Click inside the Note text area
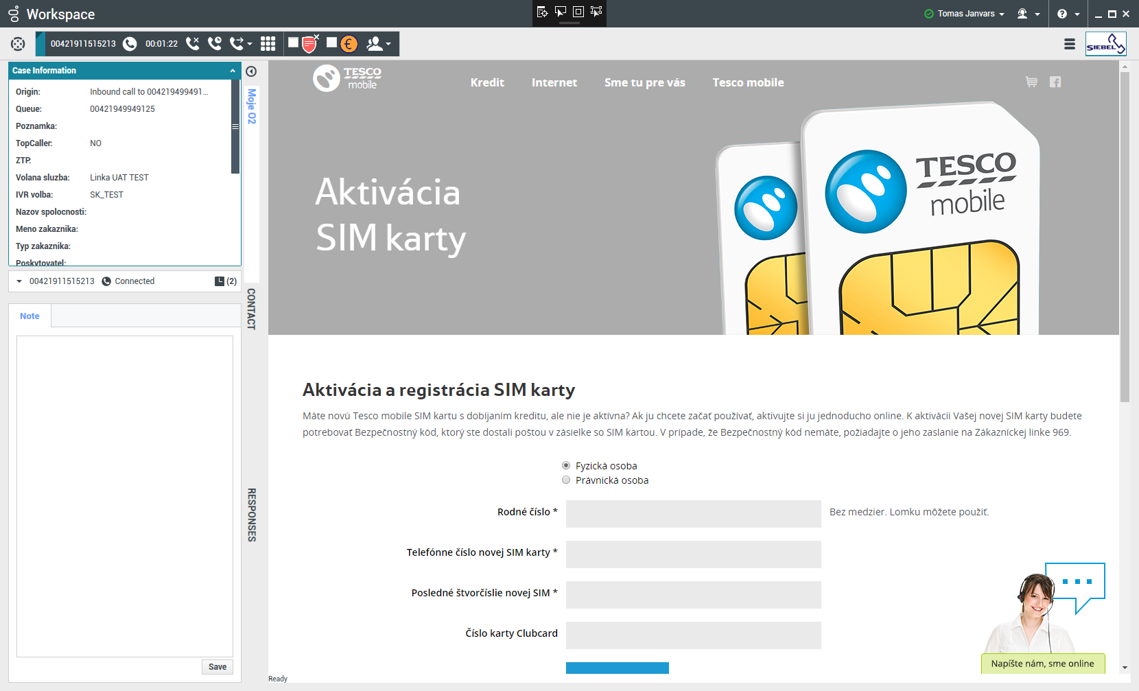This screenshot has width=1139, height=691. coord(125,496)
